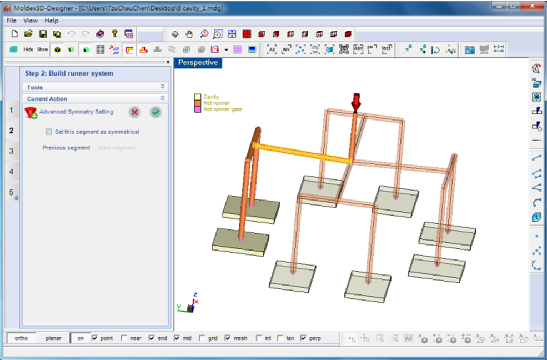Click the red sprue gate icon
The width and height of the screenshot is (547, 360).
point(143,49)
